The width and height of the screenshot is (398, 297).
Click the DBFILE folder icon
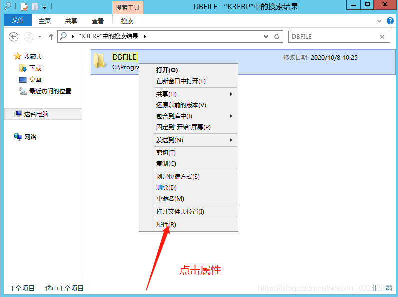click(100, 61)
